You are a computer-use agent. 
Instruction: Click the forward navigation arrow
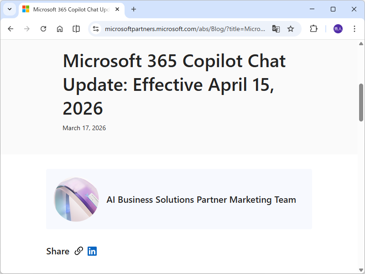tap(27, 29)
